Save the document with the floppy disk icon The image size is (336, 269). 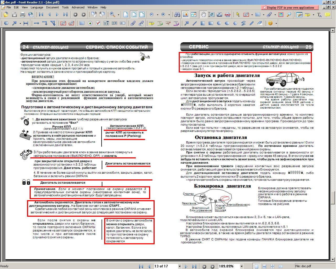[x=14, y=15]
